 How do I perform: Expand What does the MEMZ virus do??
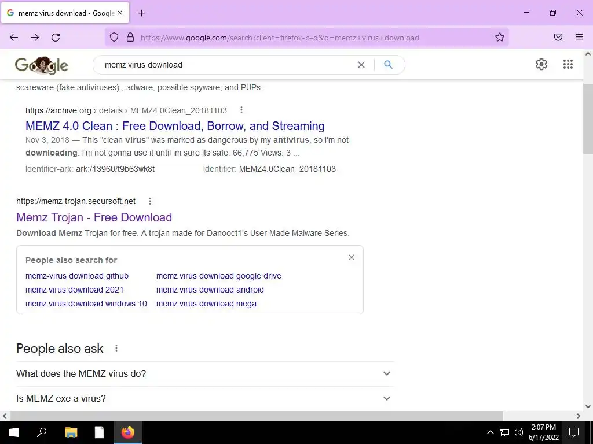click(x=205, y=374)
